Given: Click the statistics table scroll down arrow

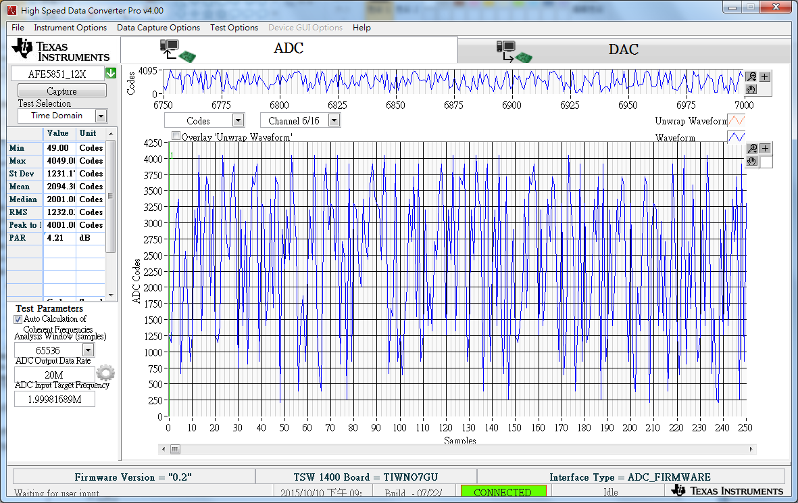Looking at the screenshot, I should click(111, 295).
